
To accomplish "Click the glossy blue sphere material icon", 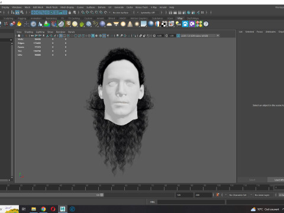I will point(151,24).
